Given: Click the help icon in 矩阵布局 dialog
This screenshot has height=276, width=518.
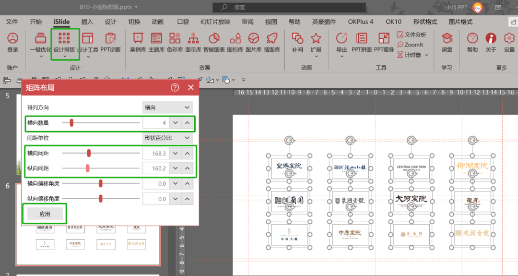Looking at the screenshot, I should point(175,87).
